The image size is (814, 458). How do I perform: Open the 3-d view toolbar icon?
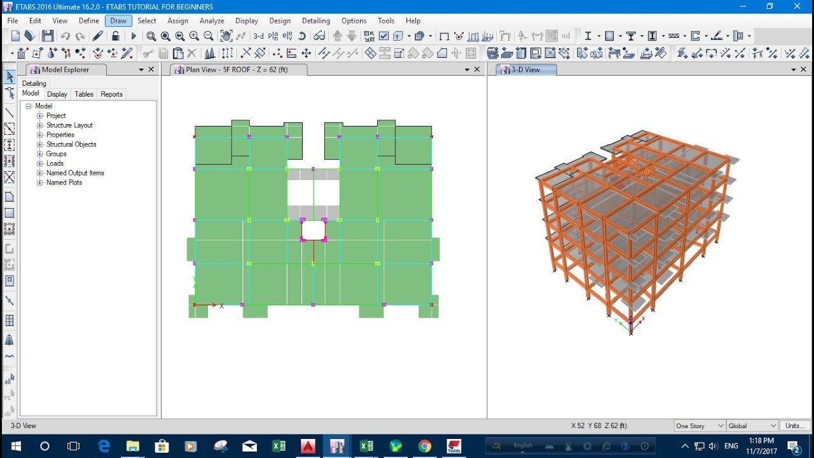[x=258, y=36]
